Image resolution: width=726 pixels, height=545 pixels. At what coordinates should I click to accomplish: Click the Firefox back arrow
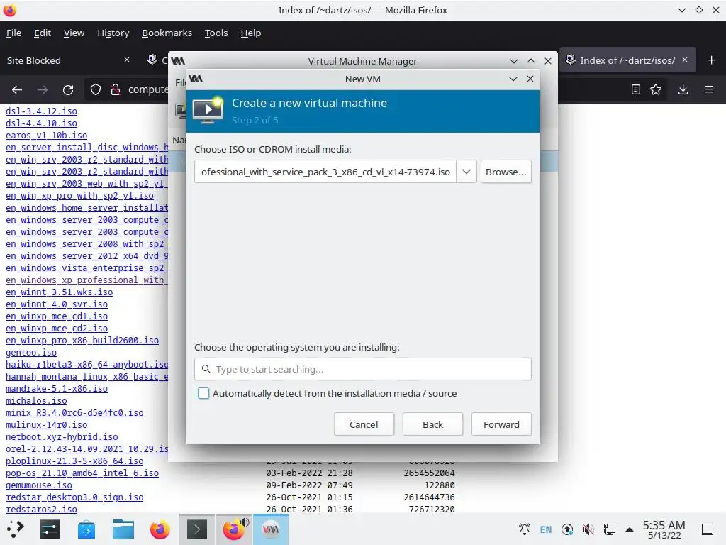17,89
